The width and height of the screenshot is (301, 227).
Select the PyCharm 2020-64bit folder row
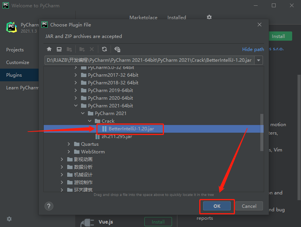point(154,98)
